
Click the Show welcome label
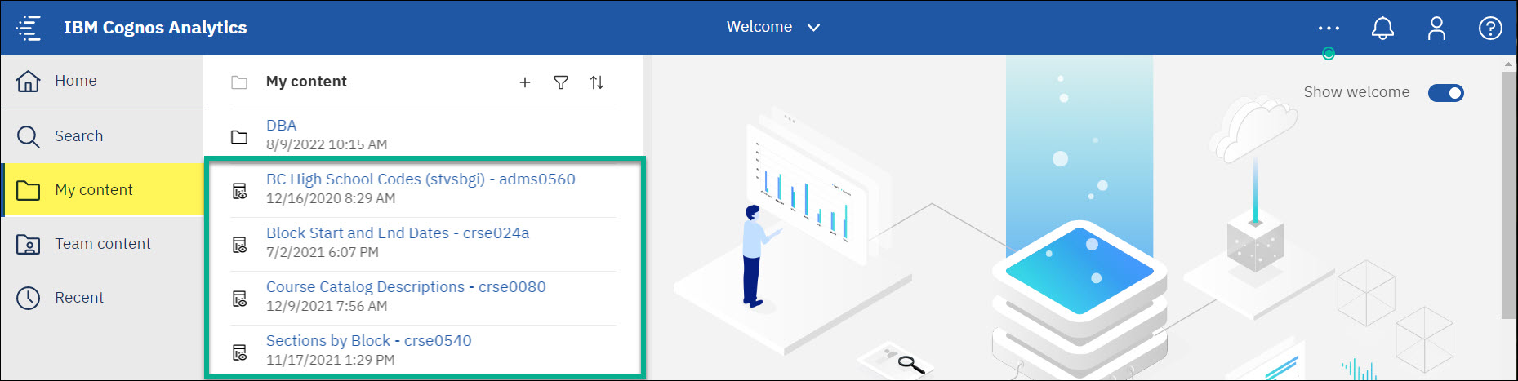pyautogui.click(x=1356, y=92)
